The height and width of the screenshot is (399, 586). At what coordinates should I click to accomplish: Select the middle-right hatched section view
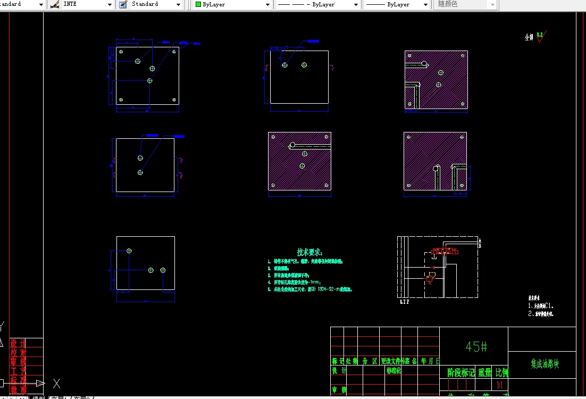(x=435, y=161)
